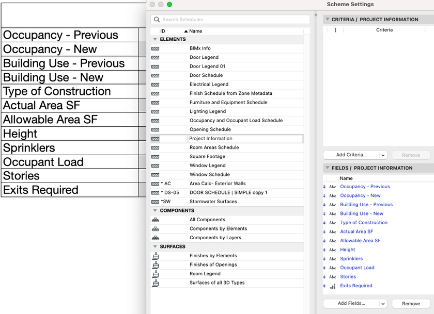Image resolution: width=434 pixels, height=314 pixels.
Task: Click the All Components icon
Action: point(156,219)
